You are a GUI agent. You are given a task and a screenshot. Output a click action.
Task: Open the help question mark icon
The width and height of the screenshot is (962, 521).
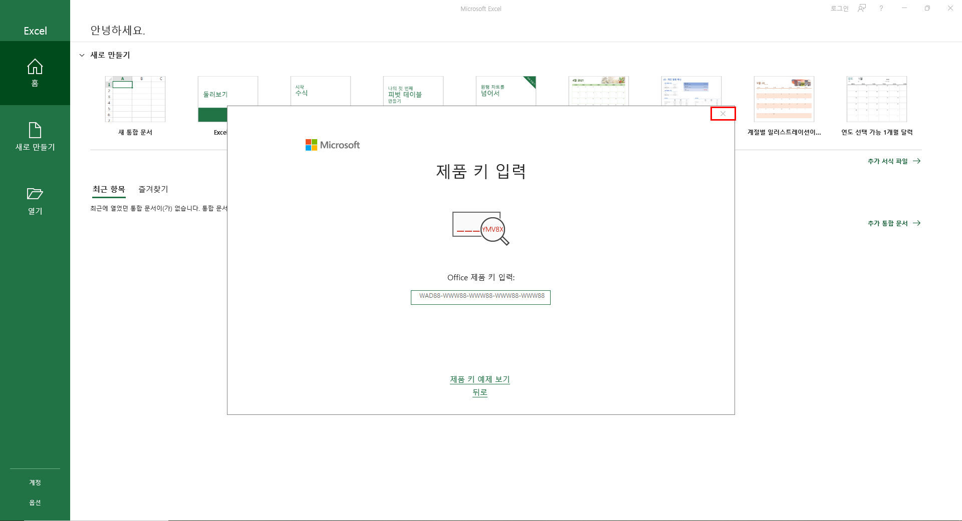tap(881, 8)
